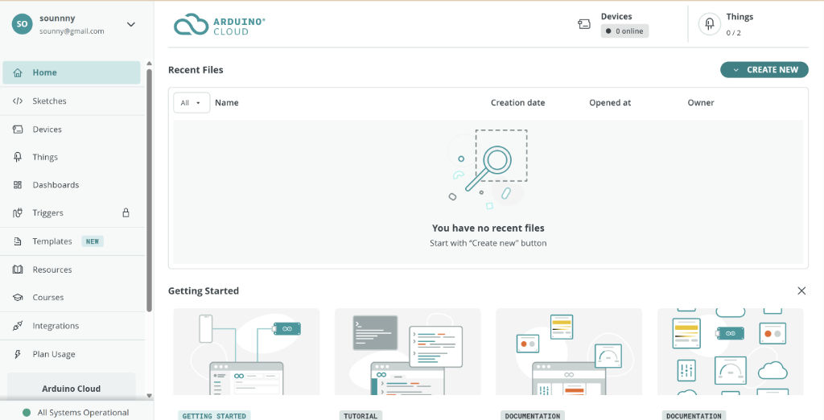Click the Dashboards grid icon
The image size is (824, 420).
tap(18, 185)
